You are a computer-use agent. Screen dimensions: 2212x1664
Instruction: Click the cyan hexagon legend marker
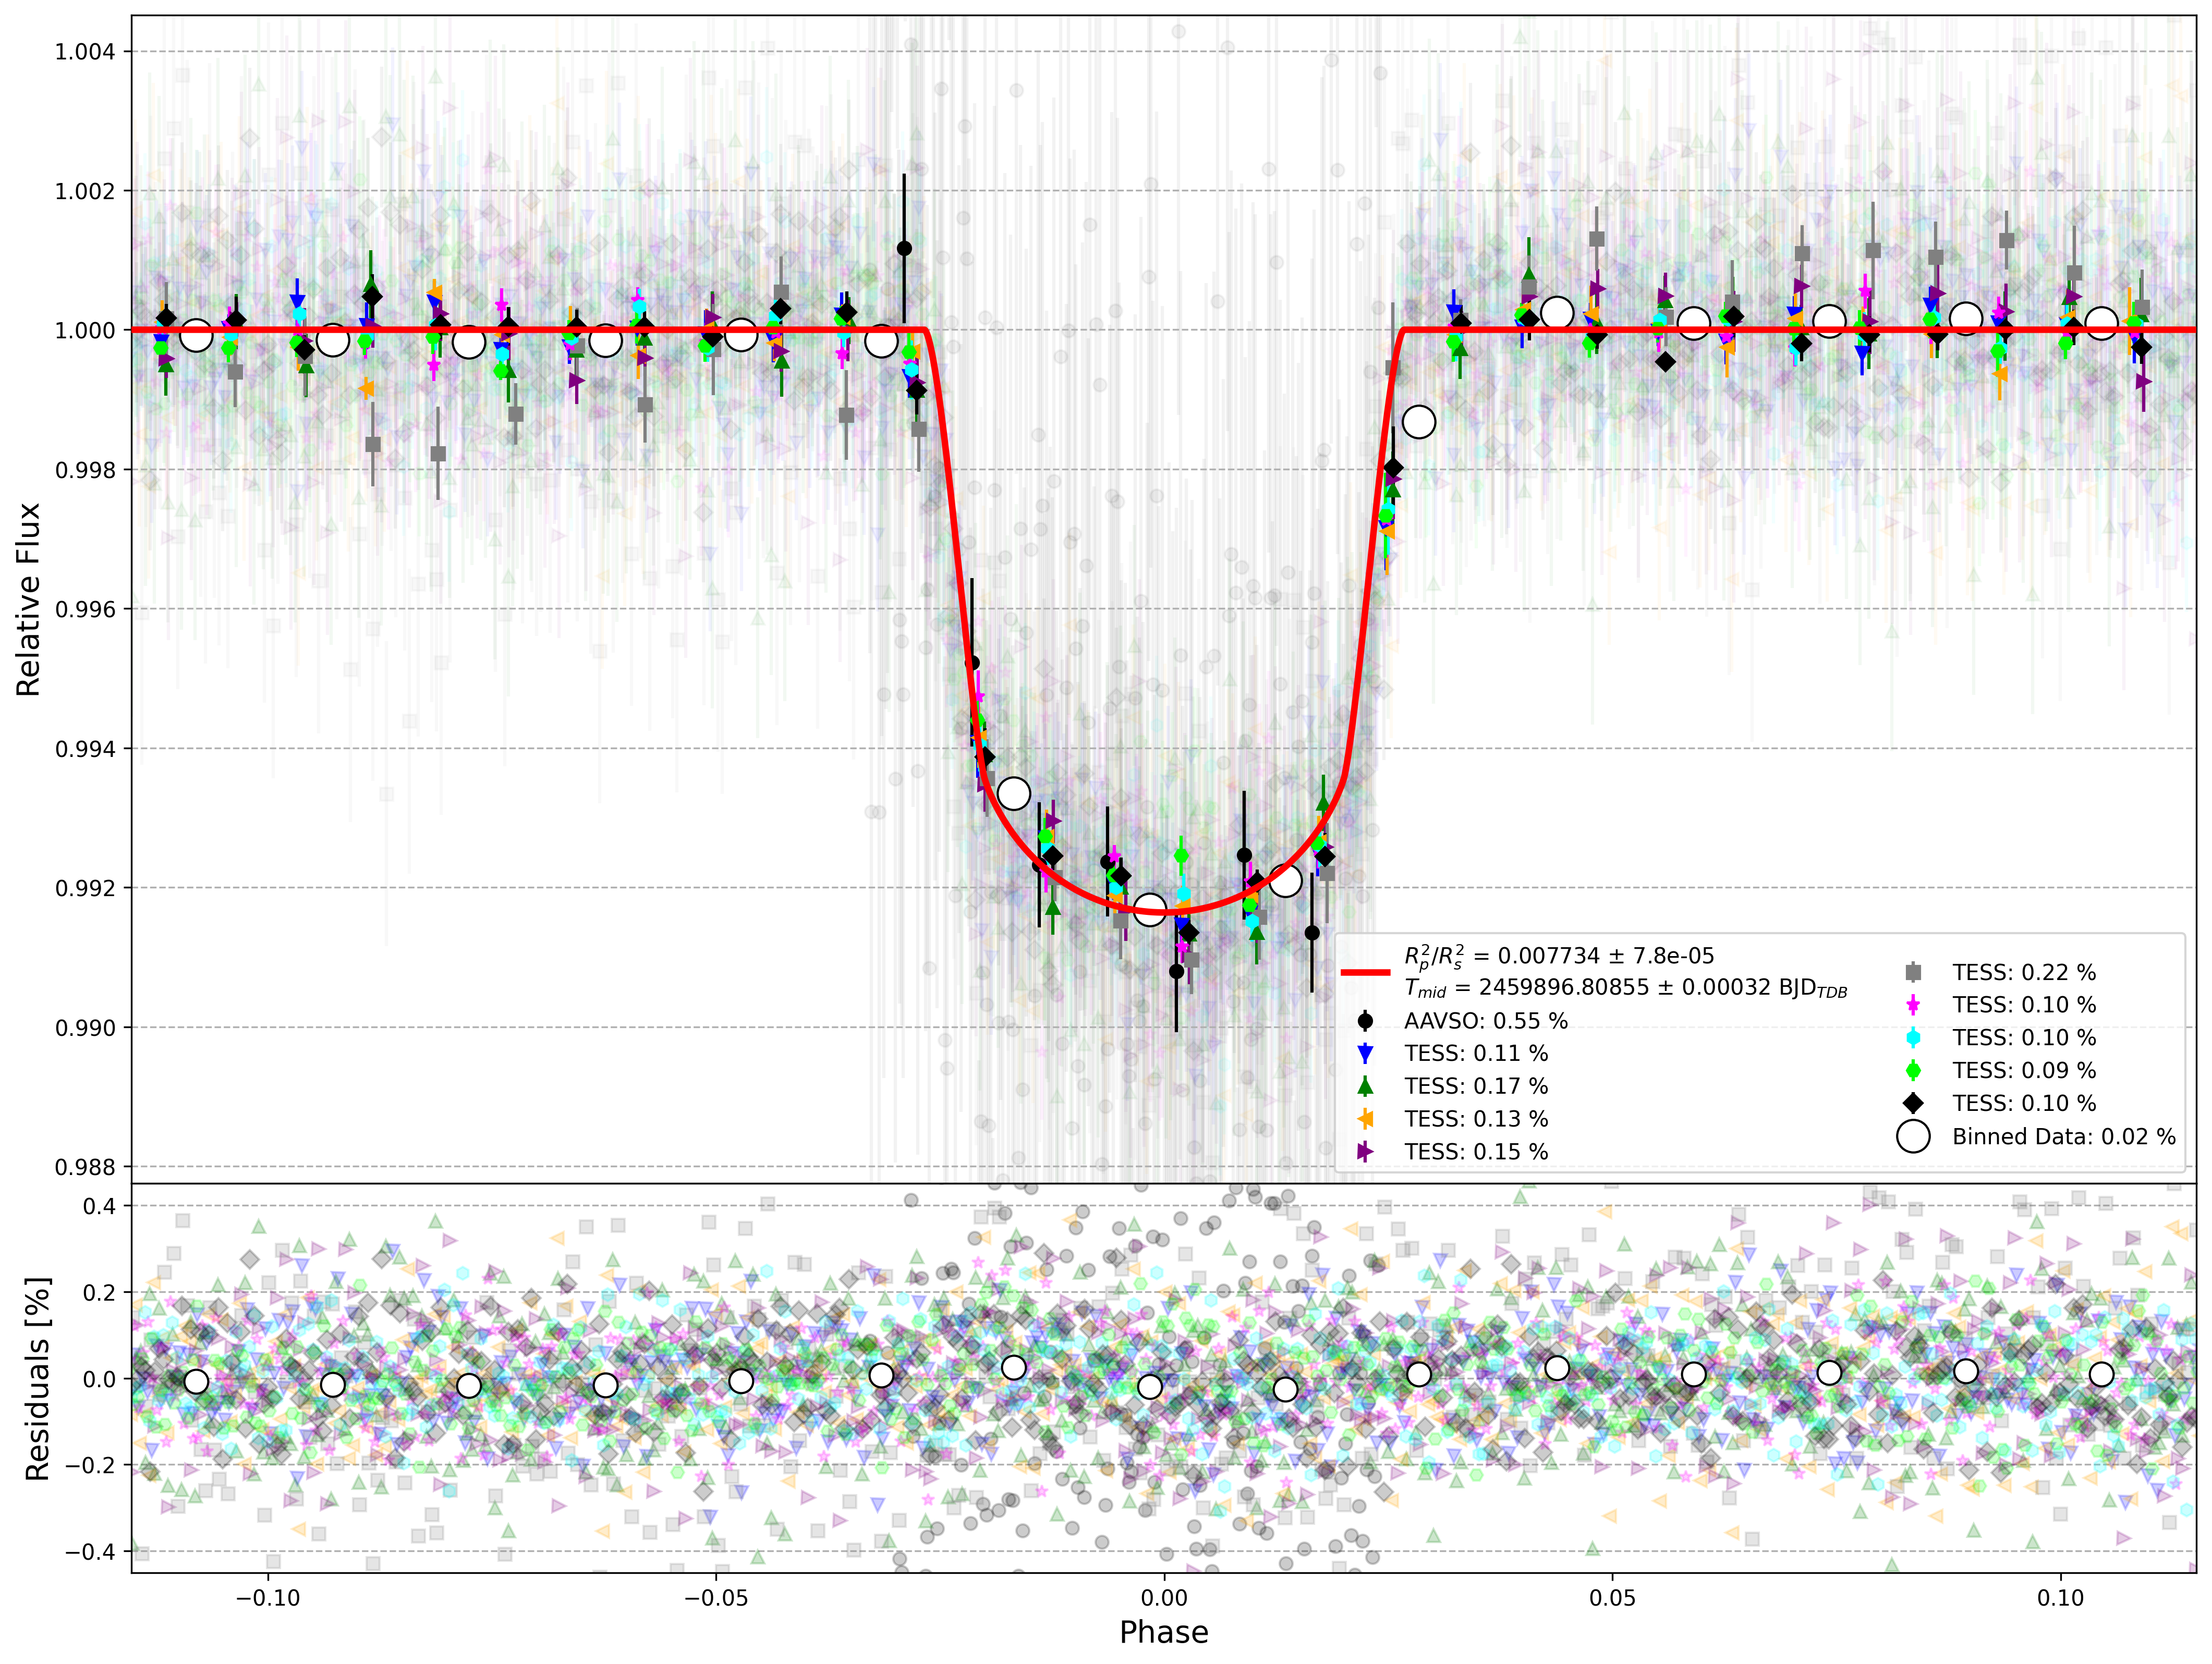pyautogui.click(x=1913, y=1038)
